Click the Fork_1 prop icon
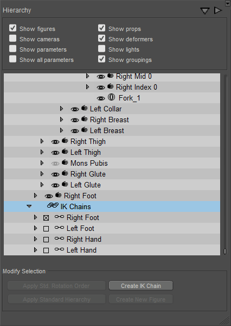231x326 pixels. (111, 97)
